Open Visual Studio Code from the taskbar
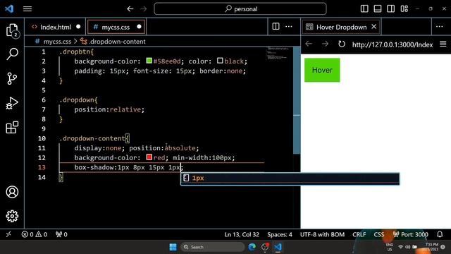Viewport: 451px width, 254px height. pyautogui.click(x=278, y=247)
